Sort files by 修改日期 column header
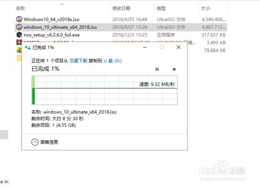 point(121,8)
